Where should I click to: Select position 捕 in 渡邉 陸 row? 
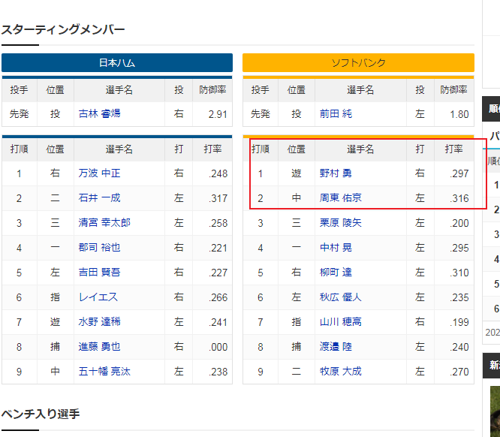tap(297, 347)
